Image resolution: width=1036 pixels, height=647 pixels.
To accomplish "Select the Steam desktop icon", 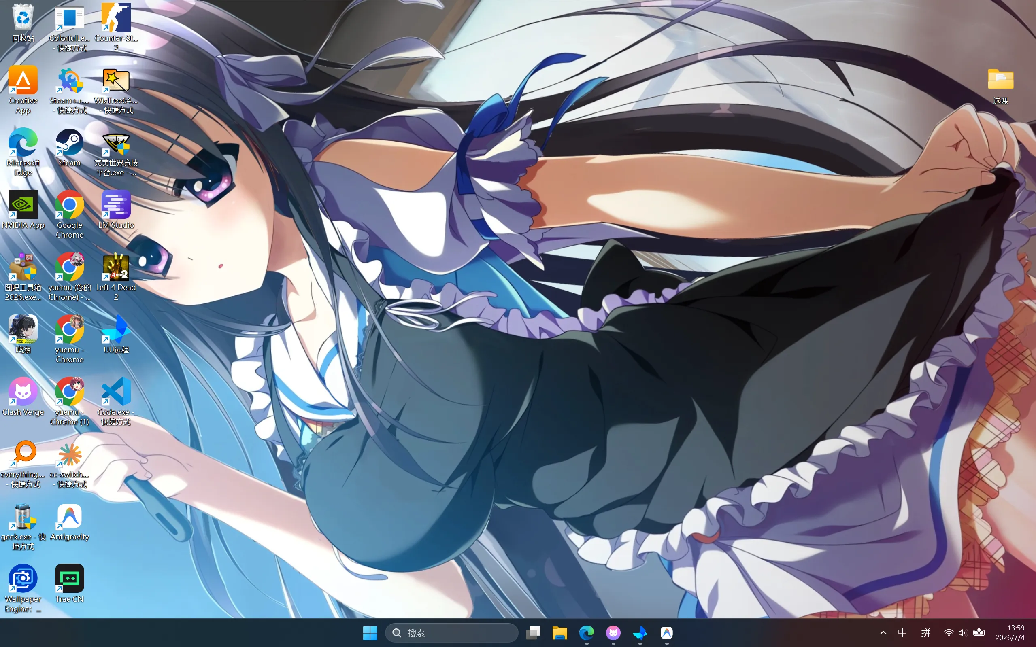I will coord(69,148).
